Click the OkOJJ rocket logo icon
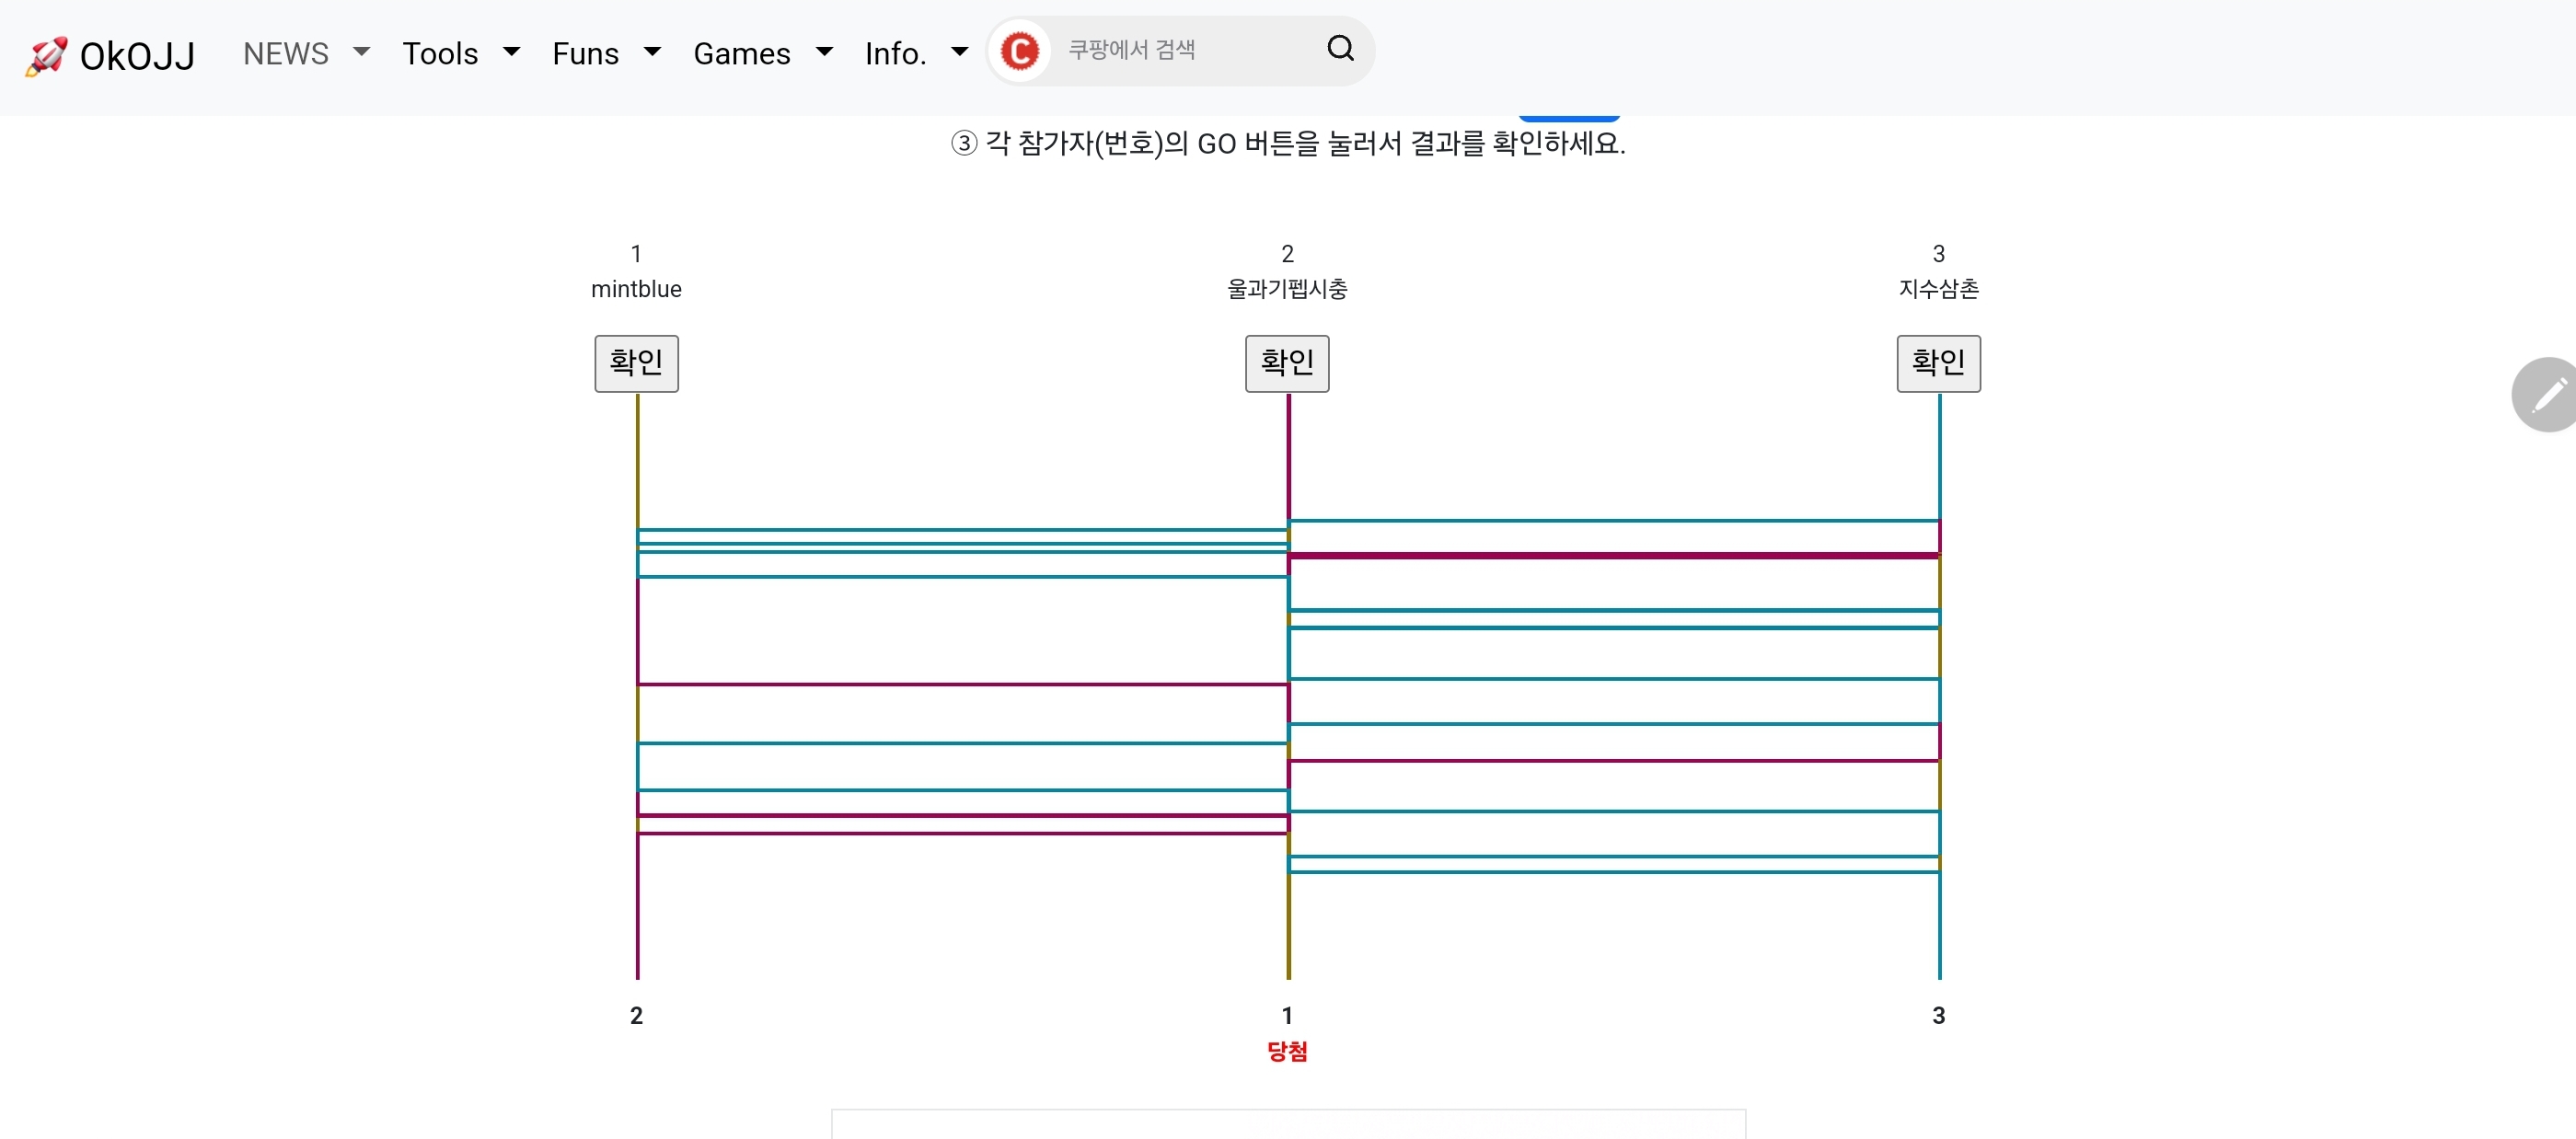The image size is (2576, 1139). pyautogui.click(x=46, y=56)
